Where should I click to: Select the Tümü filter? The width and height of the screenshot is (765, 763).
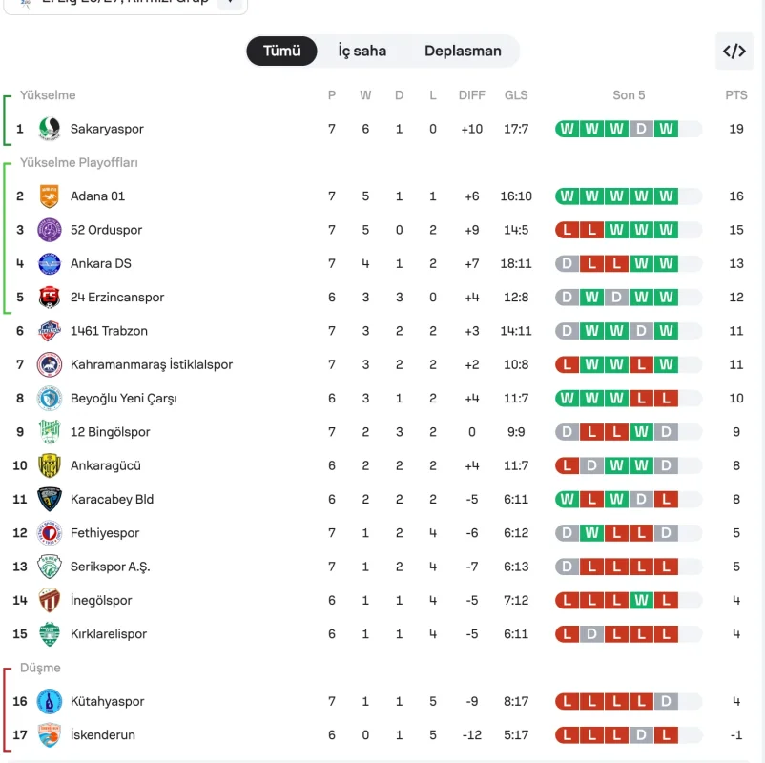[x=281, y=51]
